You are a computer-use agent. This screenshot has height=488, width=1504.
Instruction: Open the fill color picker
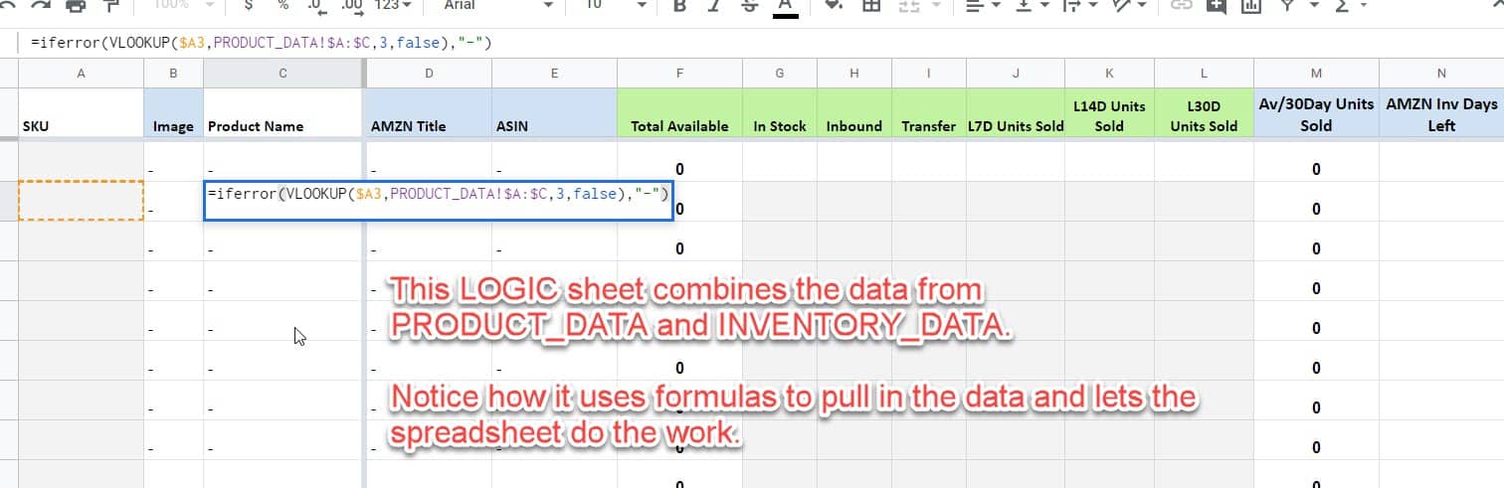click(x=834, y=5)
